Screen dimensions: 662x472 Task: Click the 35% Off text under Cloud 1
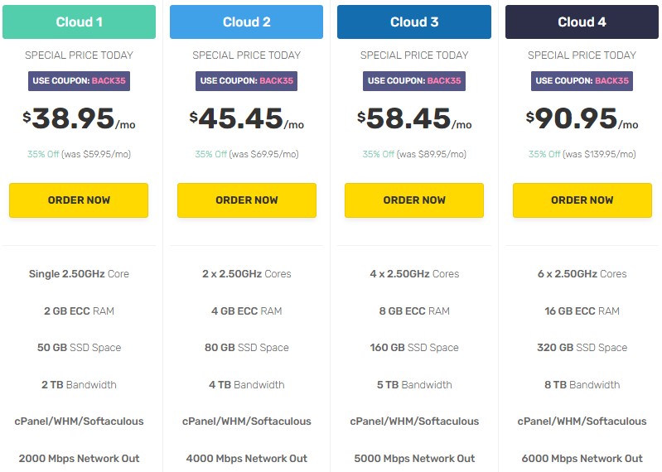click(43, 154)
